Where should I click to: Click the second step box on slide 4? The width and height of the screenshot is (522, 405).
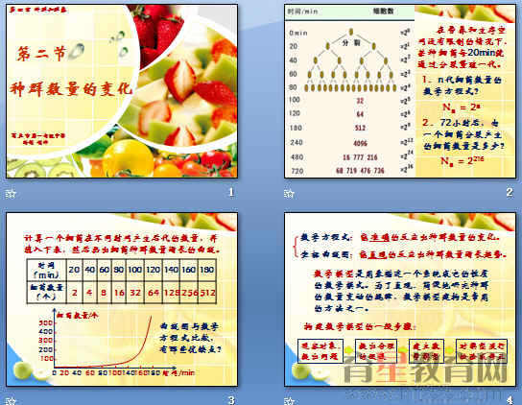pos(376,351)
